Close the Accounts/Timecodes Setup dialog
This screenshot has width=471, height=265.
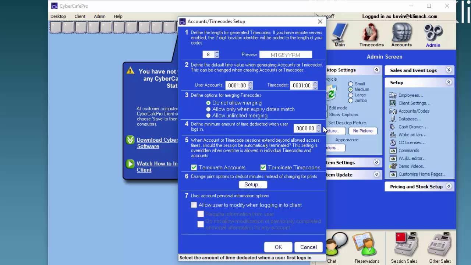tap(320, 21)
